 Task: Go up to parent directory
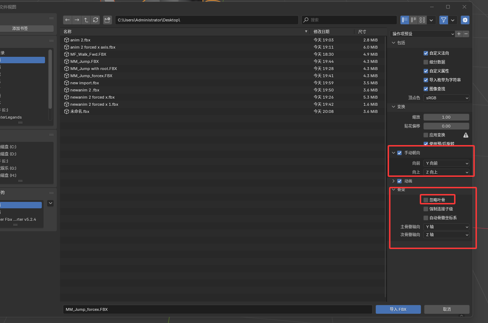(86, 20)
